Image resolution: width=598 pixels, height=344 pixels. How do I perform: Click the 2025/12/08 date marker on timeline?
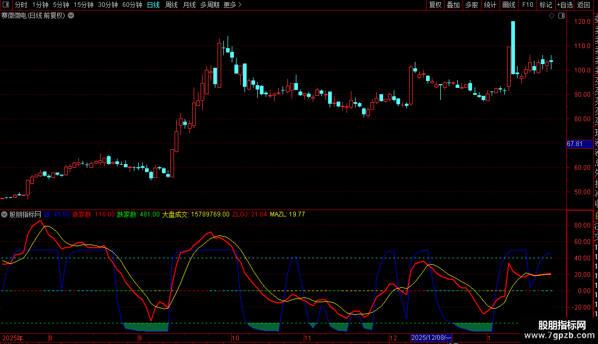[431, 338]
